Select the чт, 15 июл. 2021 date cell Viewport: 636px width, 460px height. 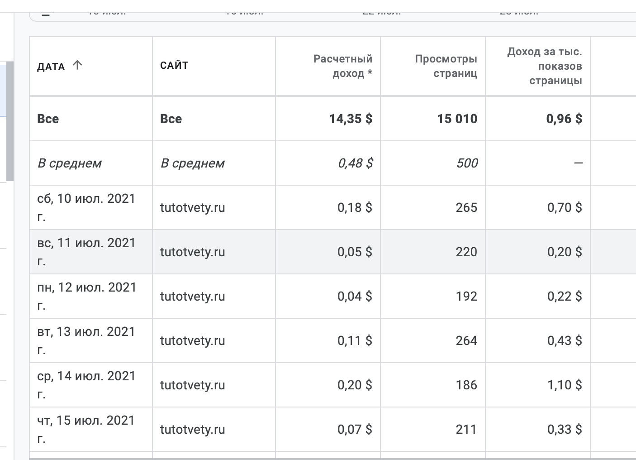[86, 429]
